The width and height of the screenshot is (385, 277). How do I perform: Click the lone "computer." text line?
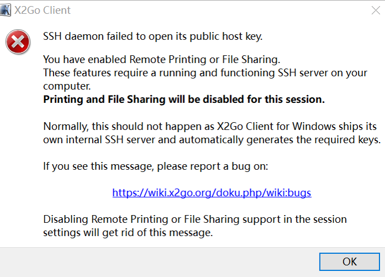(x=67, y=86)
